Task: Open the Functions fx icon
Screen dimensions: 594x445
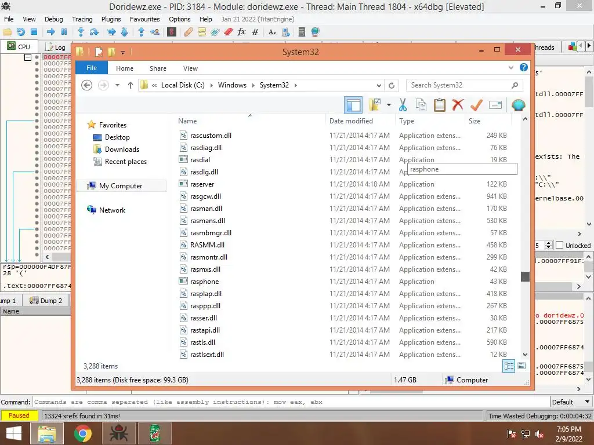Action: [x=241, y=32]
